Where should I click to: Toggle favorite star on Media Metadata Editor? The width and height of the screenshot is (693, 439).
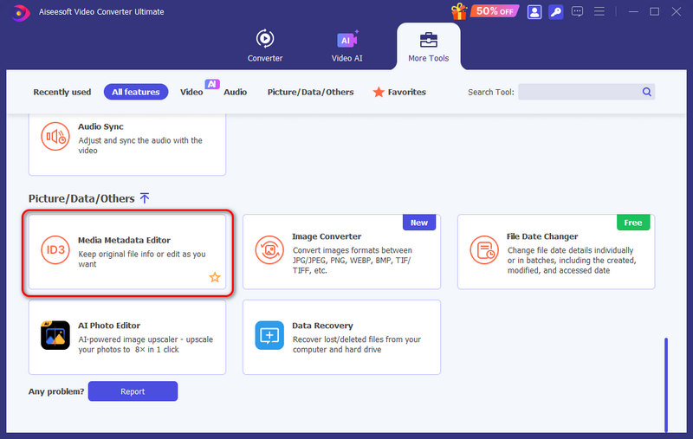[214, 278]
